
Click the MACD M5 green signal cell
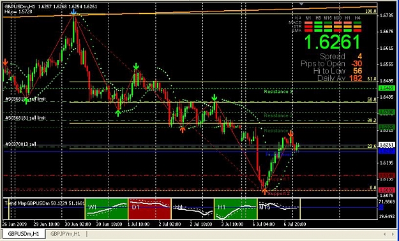(x=319, y=23)
